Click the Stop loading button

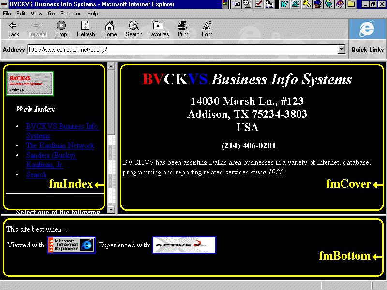click(x=61, y=29)
